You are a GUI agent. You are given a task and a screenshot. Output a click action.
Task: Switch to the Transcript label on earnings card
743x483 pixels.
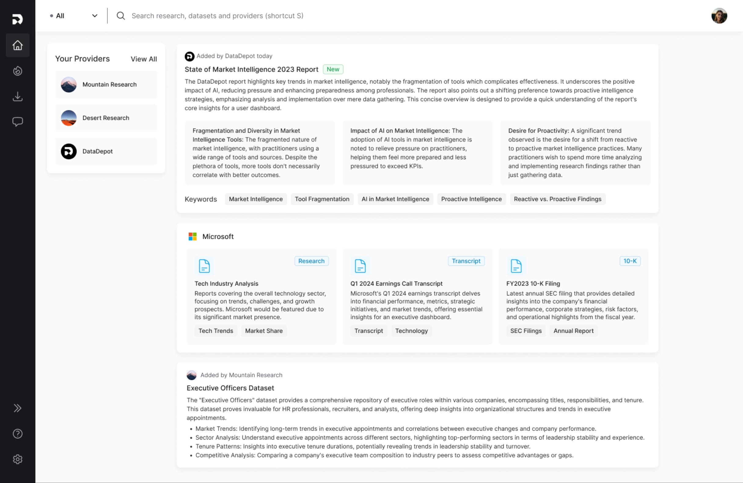coord(466,261)
